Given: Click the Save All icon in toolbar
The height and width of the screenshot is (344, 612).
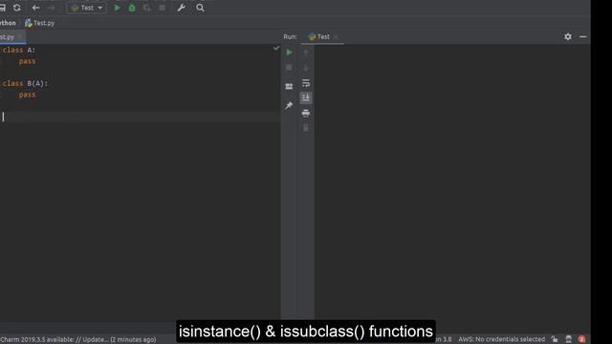Looking at the screenshot, I should pos(2,8).
